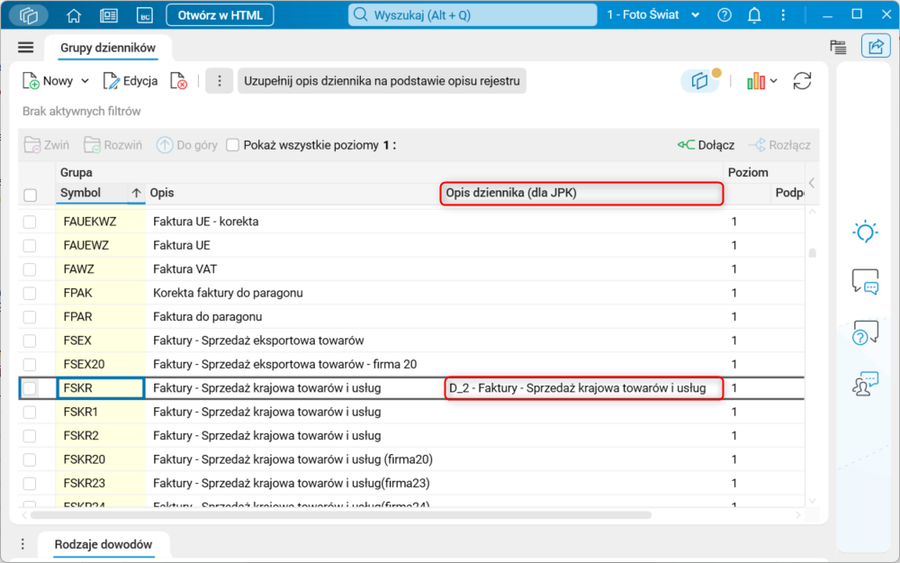The width and height of the screenshot is (900, 563).
Task: Click the delete document icon
Action: (178, 81)
